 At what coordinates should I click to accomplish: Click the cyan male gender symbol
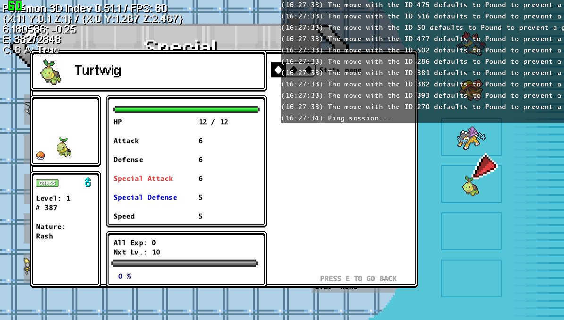[x=88, y=182]
